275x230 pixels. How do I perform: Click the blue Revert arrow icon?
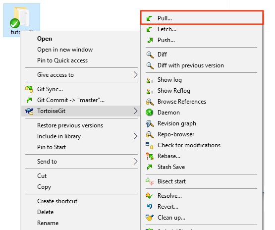(x=150, y=207)
